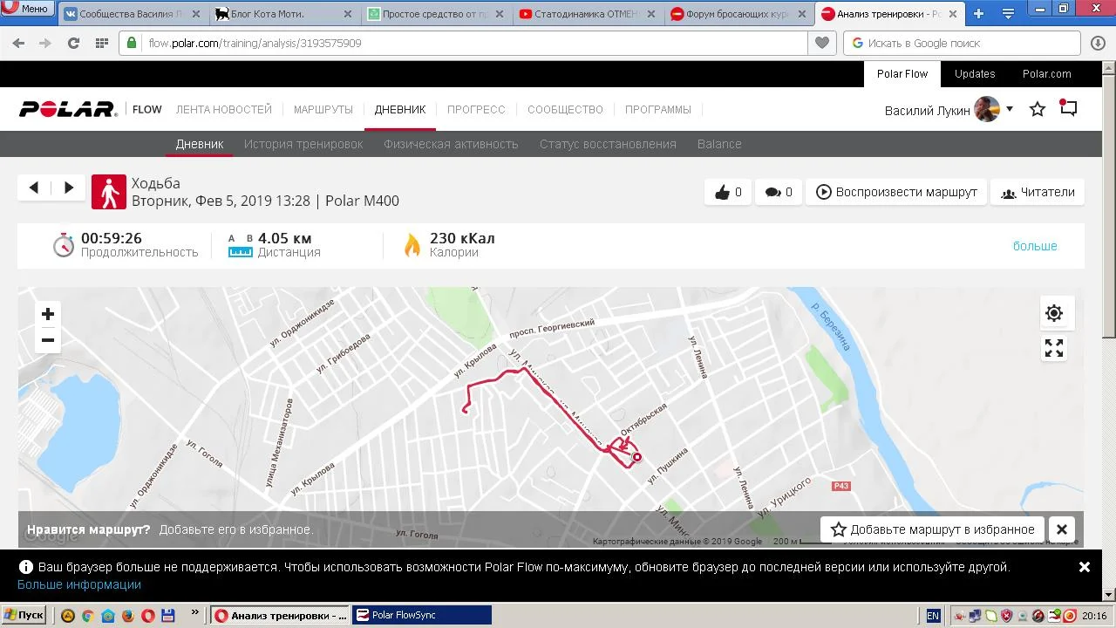
Task: Focus the Google search field
Action: 962,43
